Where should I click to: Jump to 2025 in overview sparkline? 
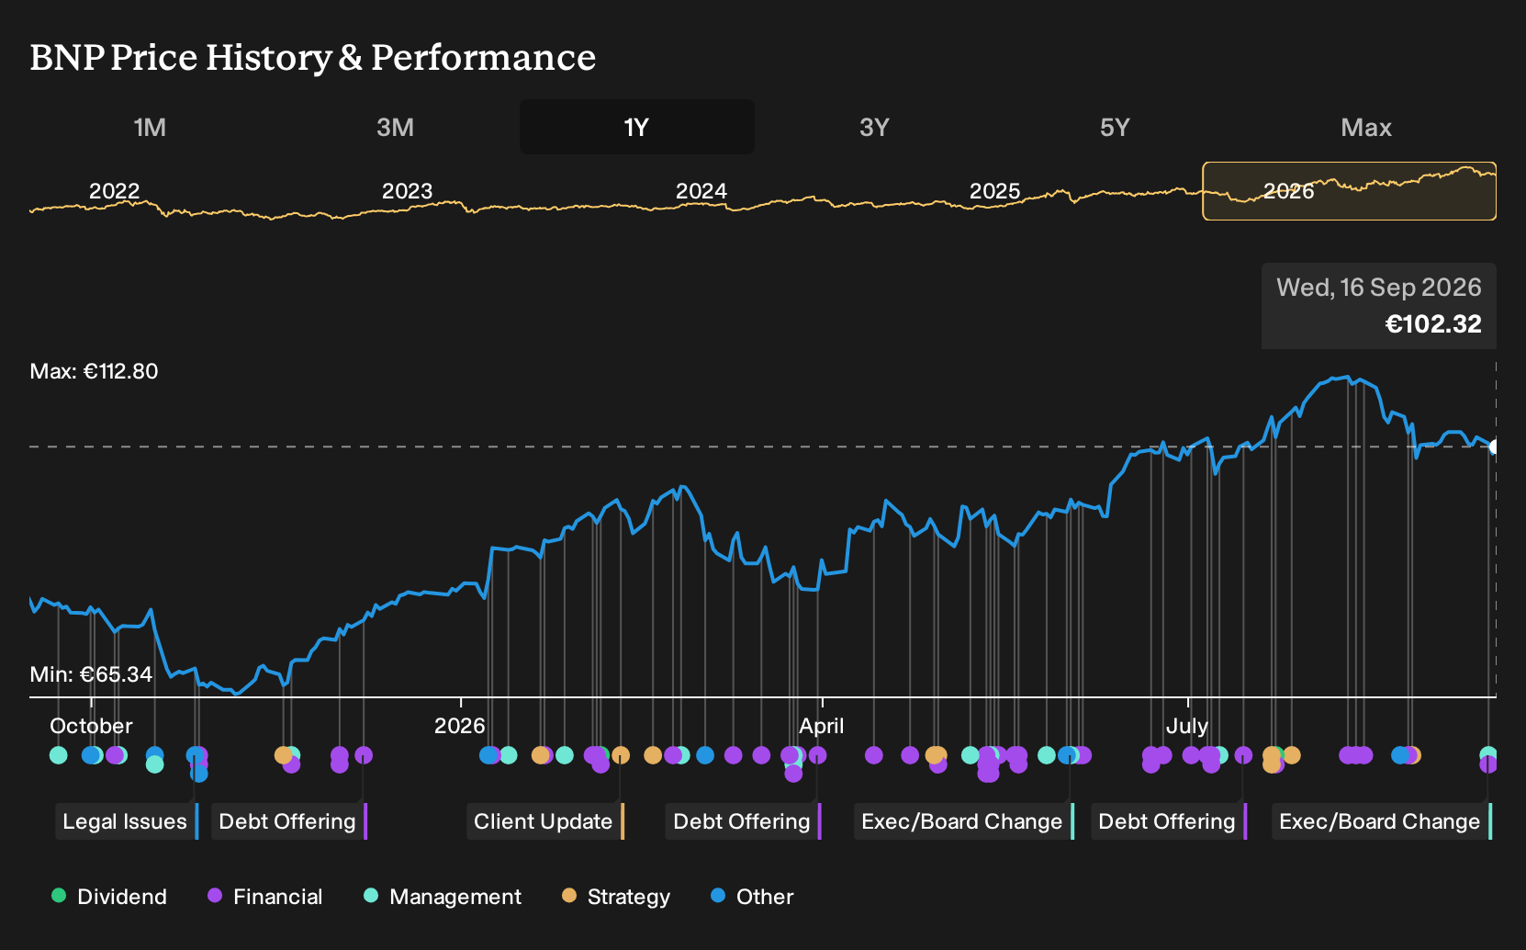pos(995,191)
